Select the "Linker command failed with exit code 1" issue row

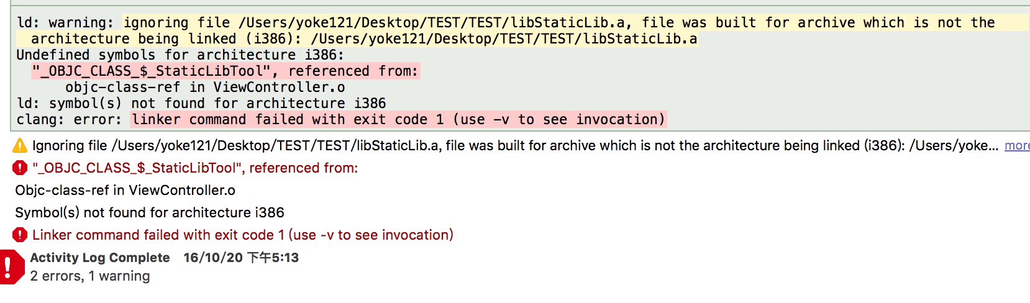pos(243,235)
